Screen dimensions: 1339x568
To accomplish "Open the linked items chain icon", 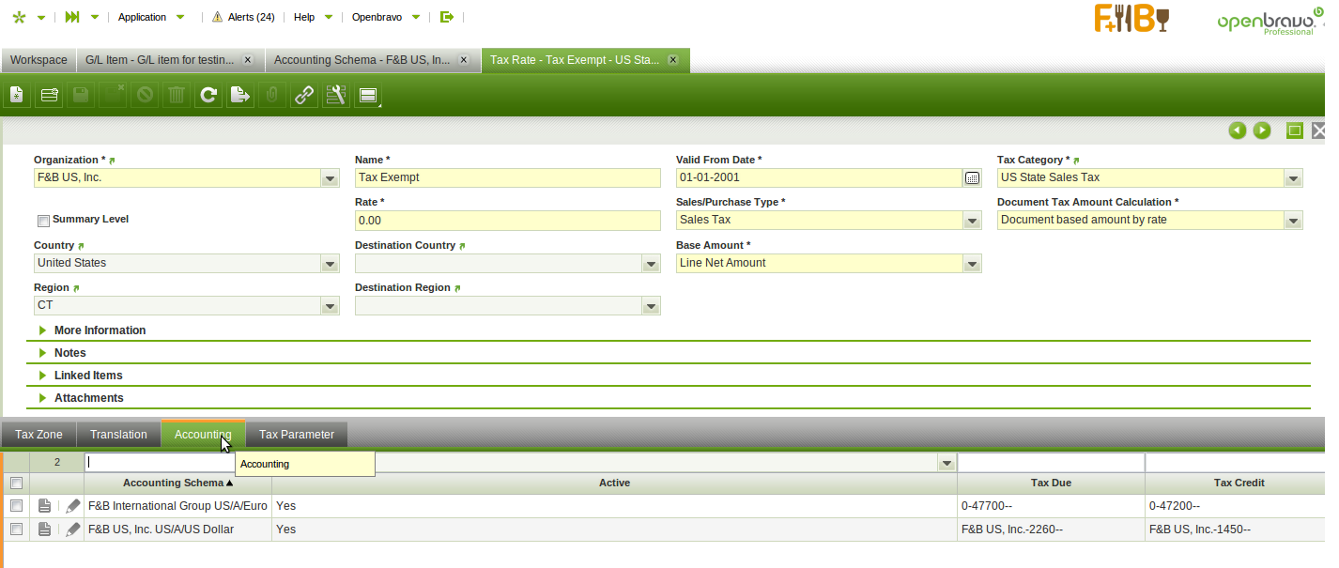I will point(304,95).
